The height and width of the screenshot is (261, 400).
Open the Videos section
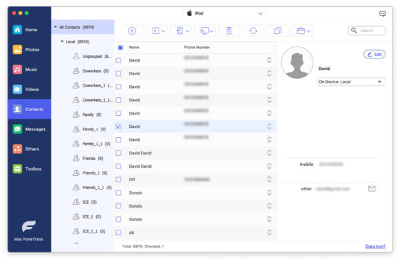pos(29,89)
